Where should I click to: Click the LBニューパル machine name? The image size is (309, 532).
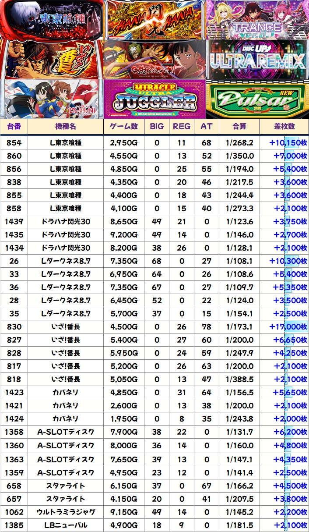click(66, 525)
